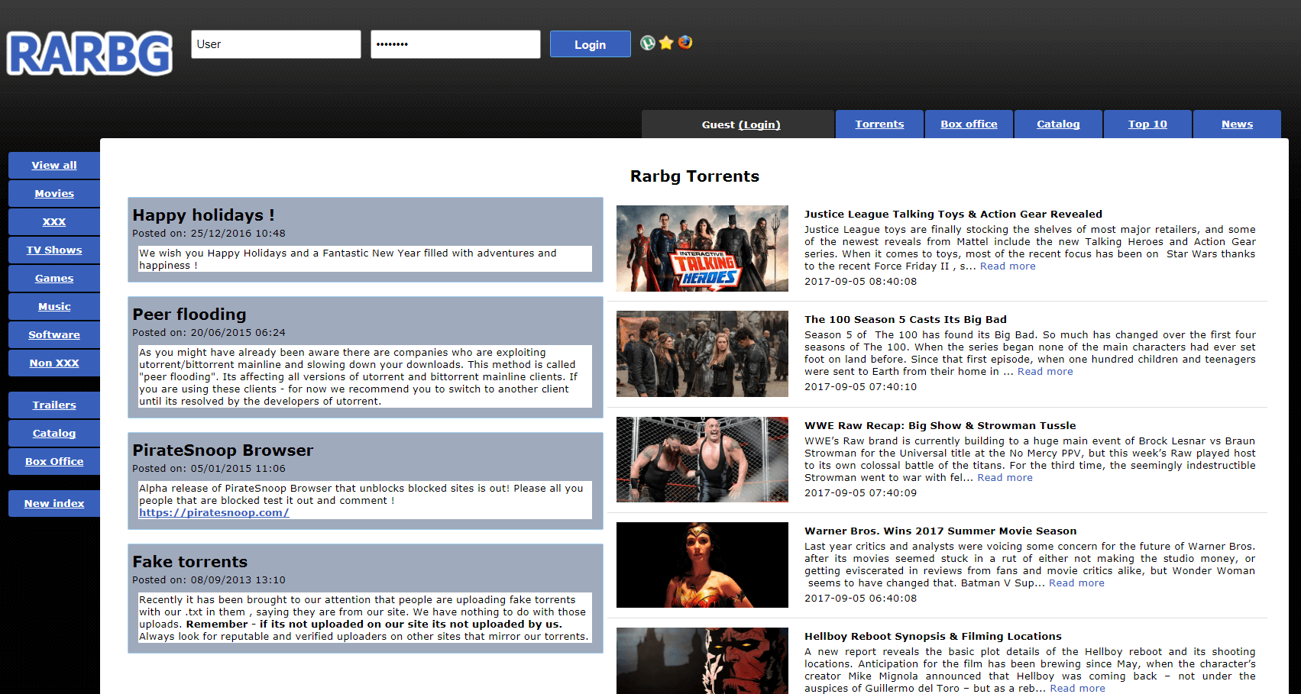The image size is (1301, 694).
Task: Click the Firefox icon in the header
Action: coord(685,43)
